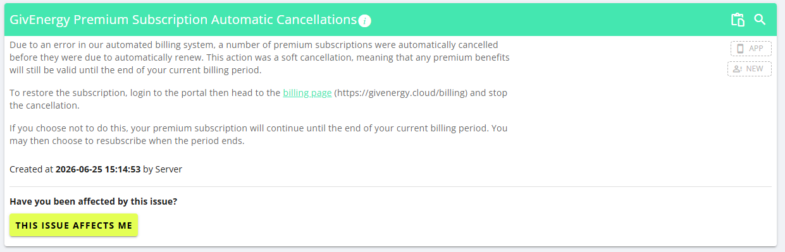Click the givenergy.cloud/billing URL text
This screenshot has width=785, height=252.
[x=400, y=93]
